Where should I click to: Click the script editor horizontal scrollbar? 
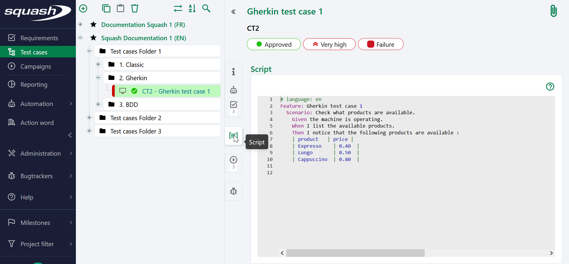[355, 253]
